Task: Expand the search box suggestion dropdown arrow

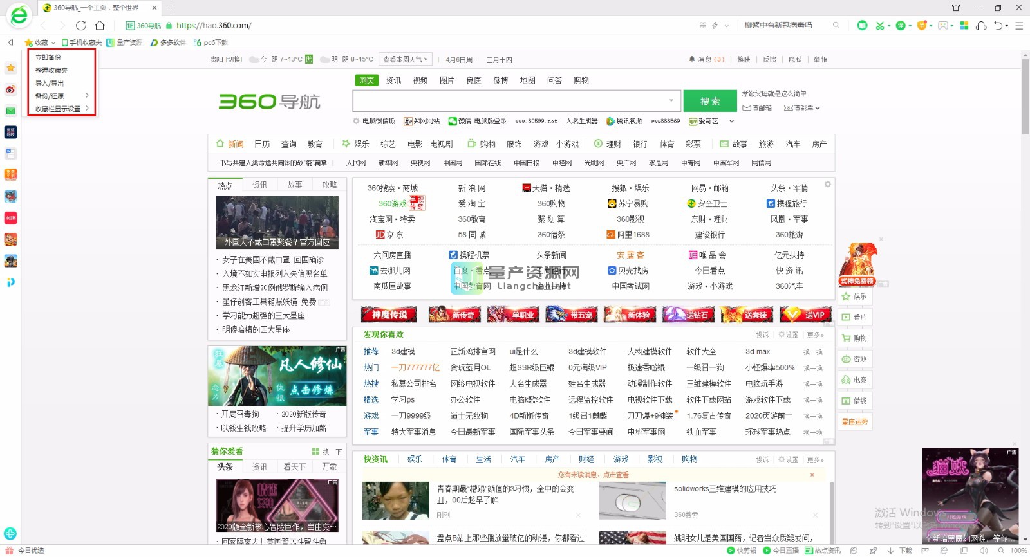Action: point(671,101)
